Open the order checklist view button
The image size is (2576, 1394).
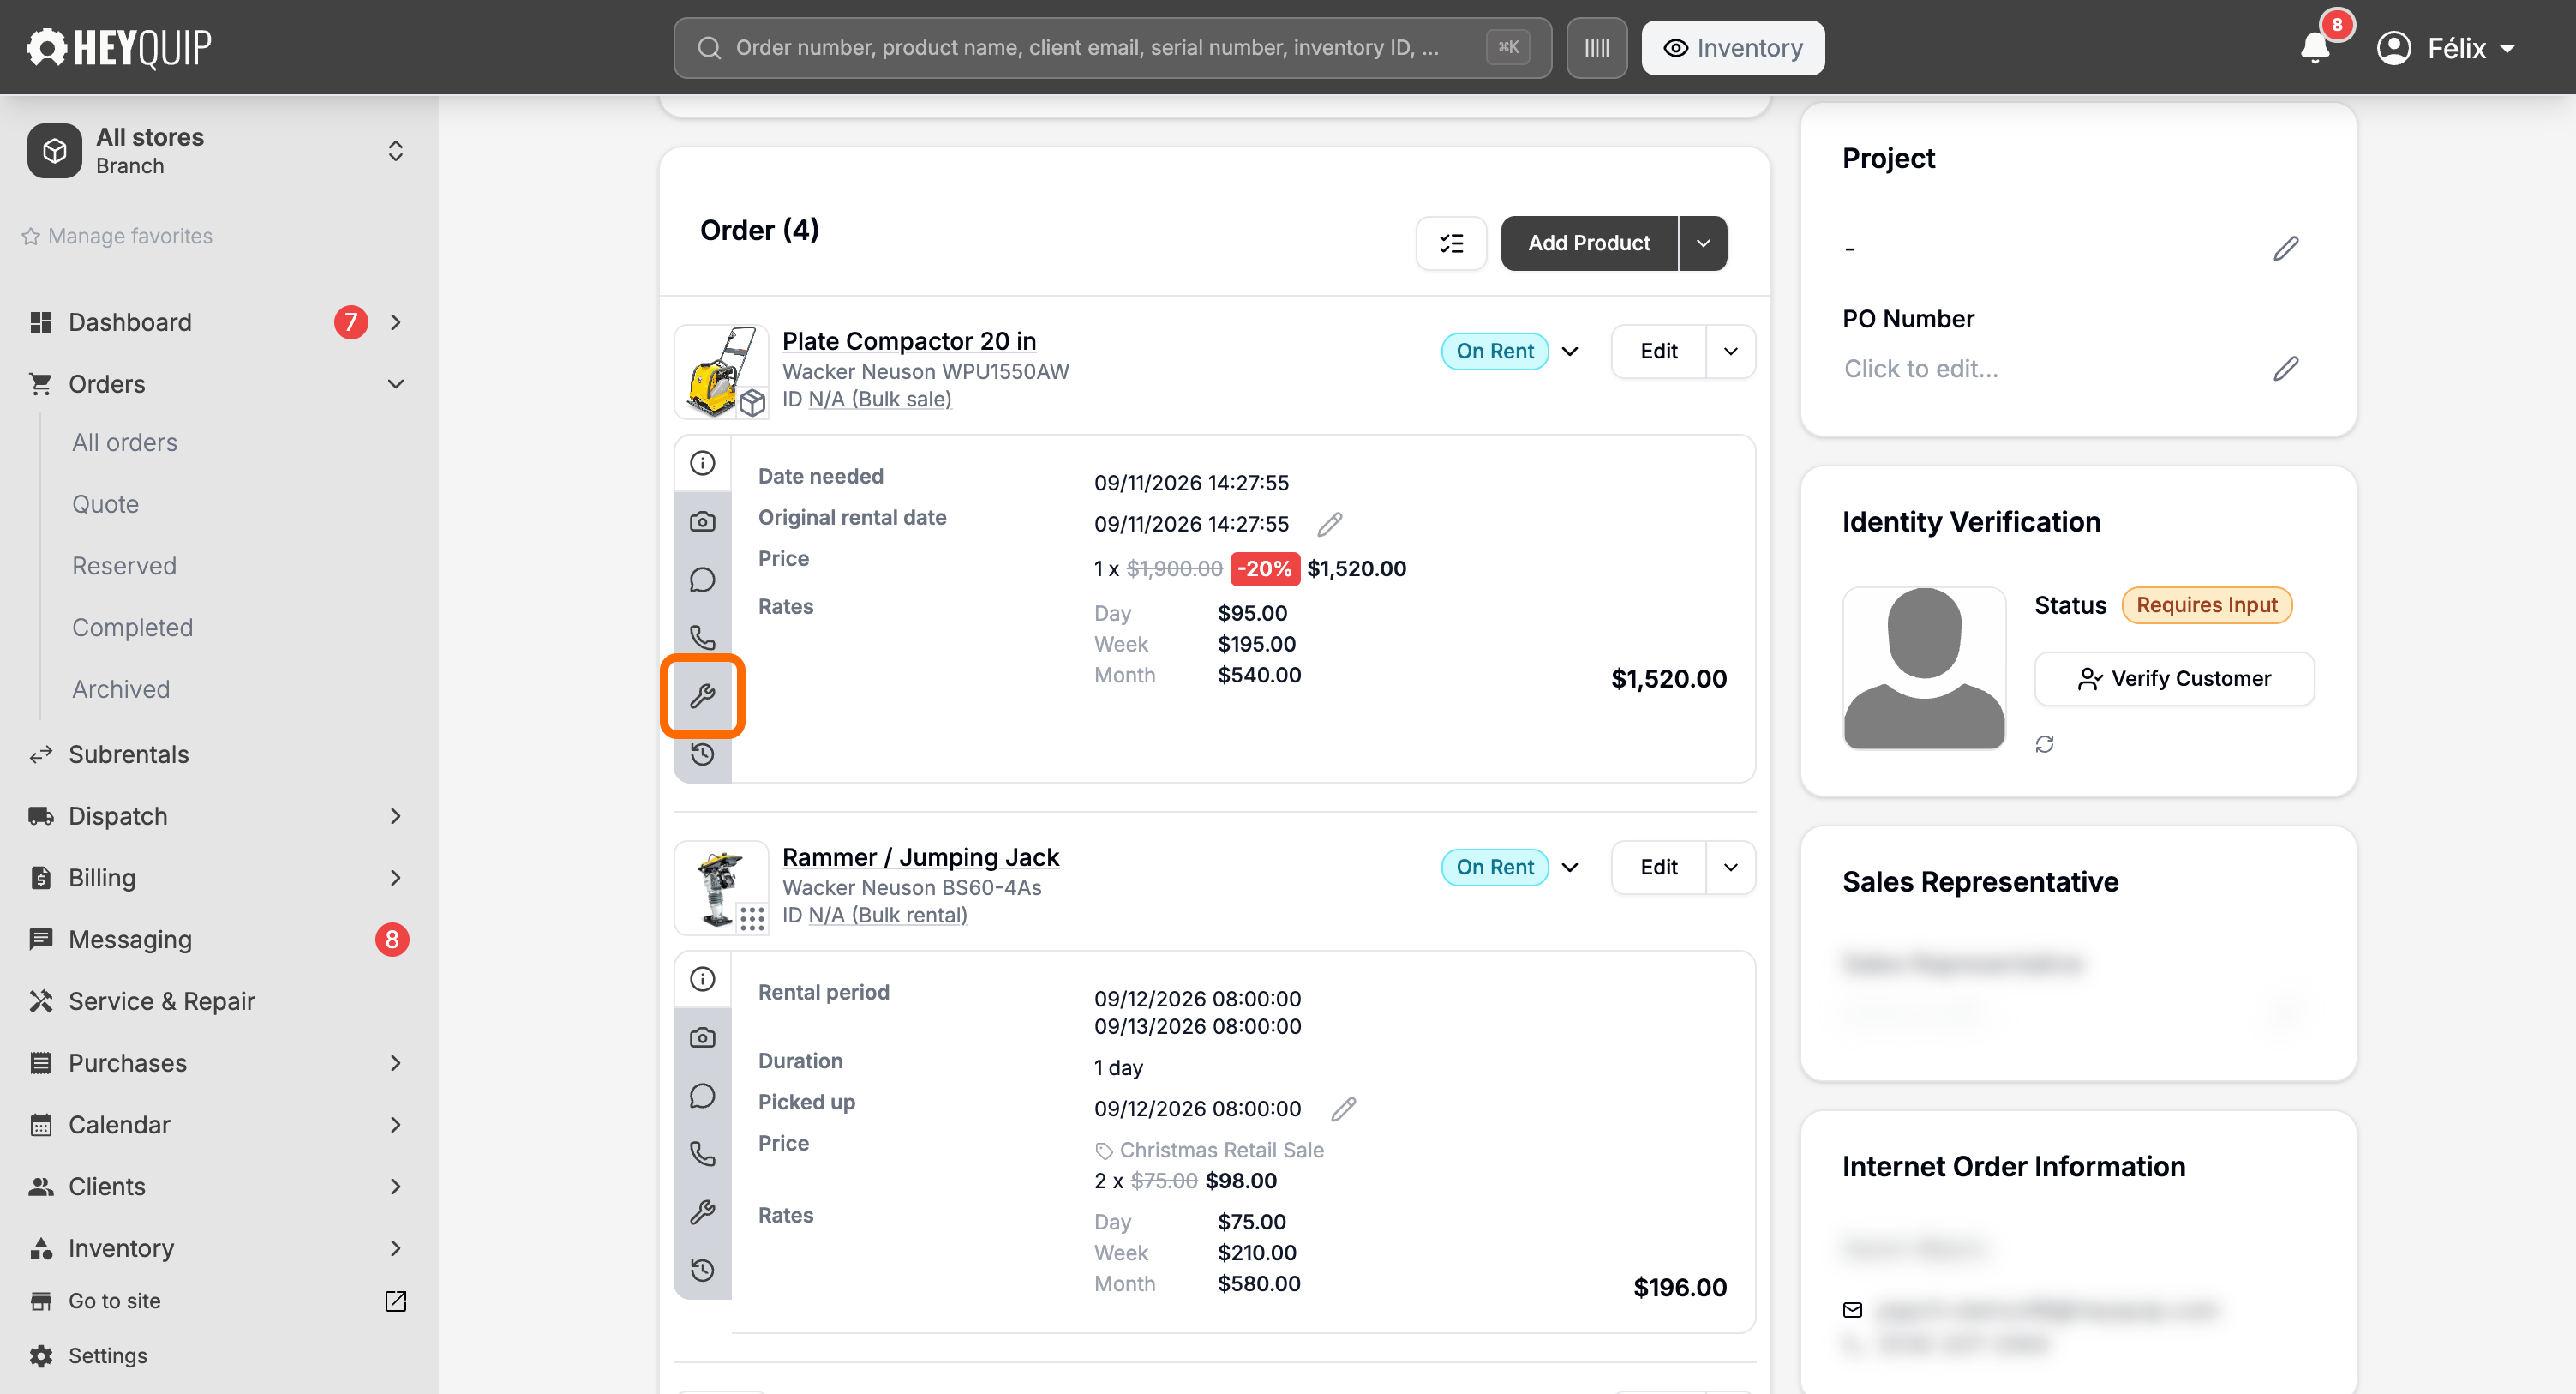click(1451, 243)
